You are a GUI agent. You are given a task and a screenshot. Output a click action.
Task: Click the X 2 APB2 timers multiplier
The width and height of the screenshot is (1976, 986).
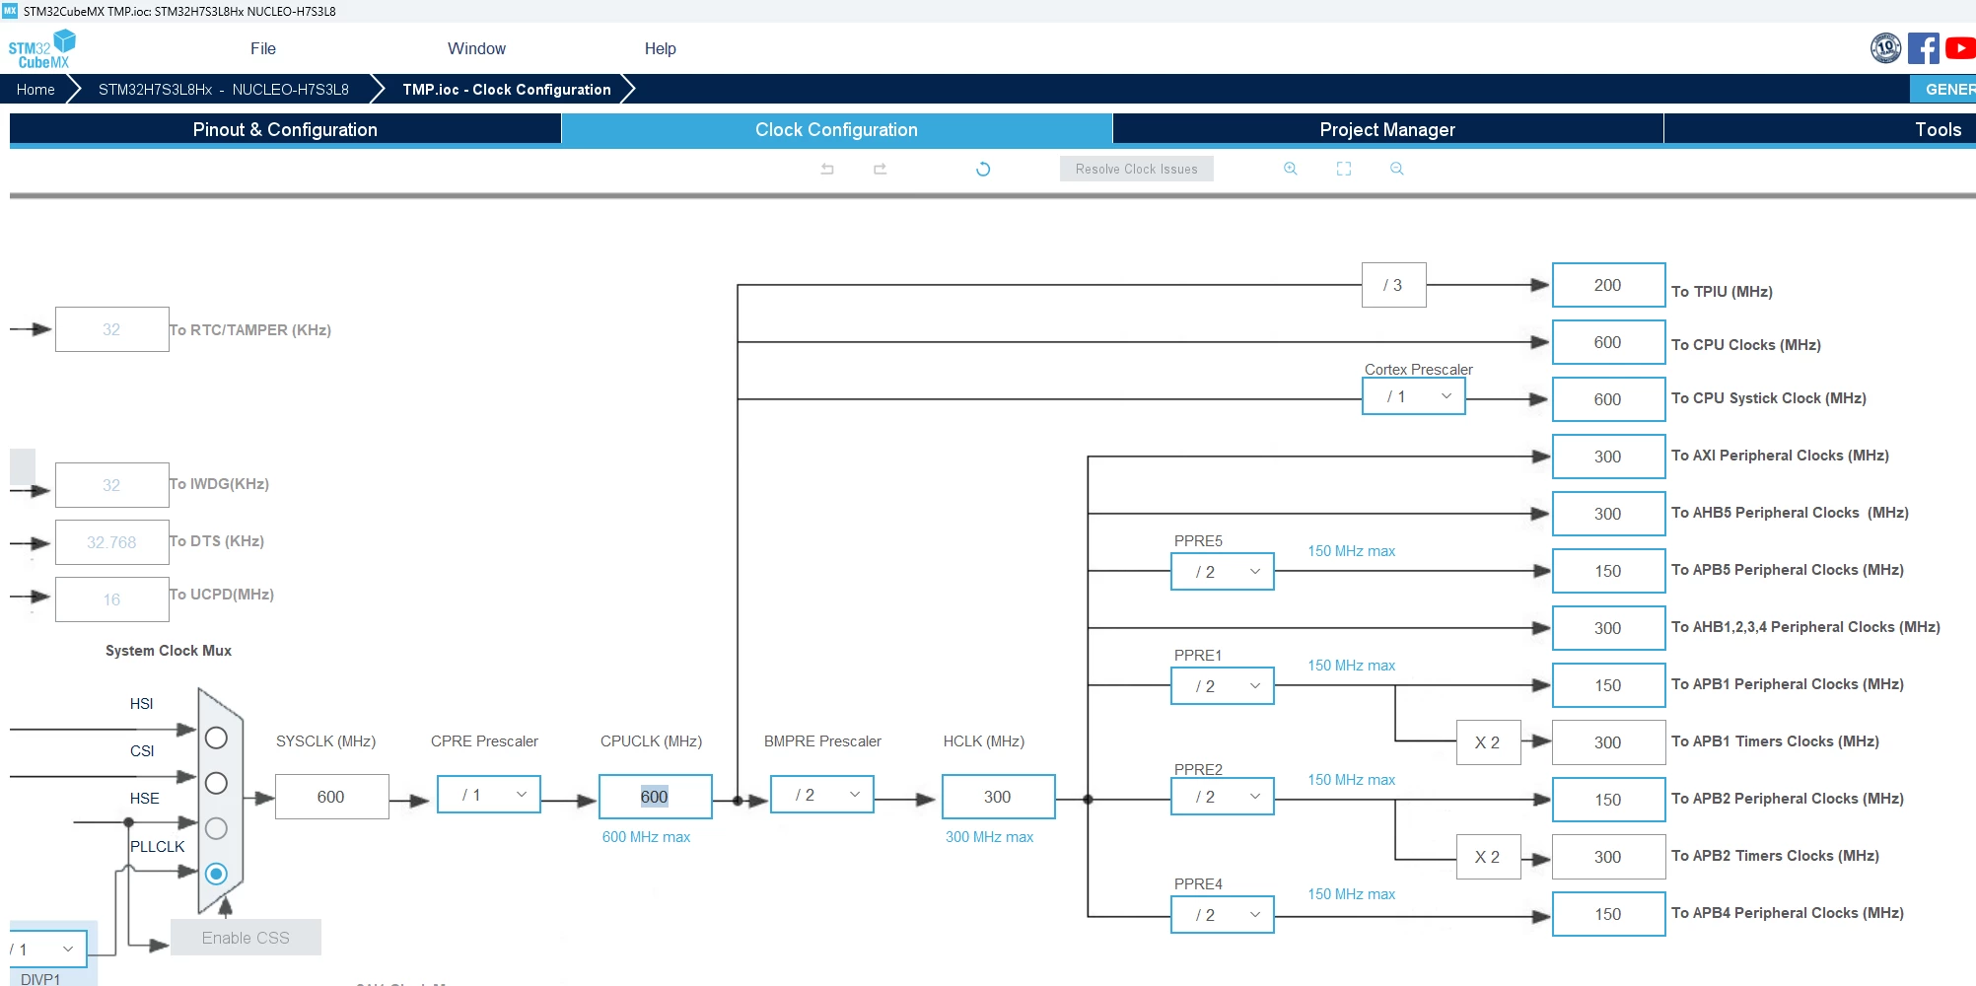(1488, 857)
